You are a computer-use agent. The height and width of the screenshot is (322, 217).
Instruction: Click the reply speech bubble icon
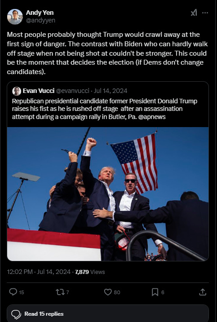pyautogui.click(x=13, y=292)
